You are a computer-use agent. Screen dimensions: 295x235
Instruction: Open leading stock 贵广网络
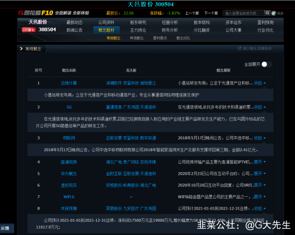[131, 162]
